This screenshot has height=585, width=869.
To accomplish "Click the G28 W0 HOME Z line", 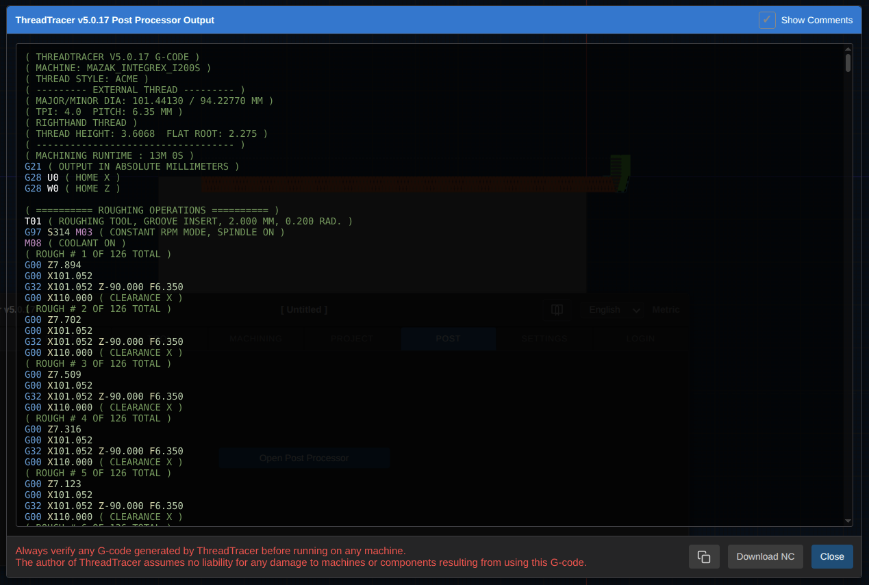I will [73, 188].
